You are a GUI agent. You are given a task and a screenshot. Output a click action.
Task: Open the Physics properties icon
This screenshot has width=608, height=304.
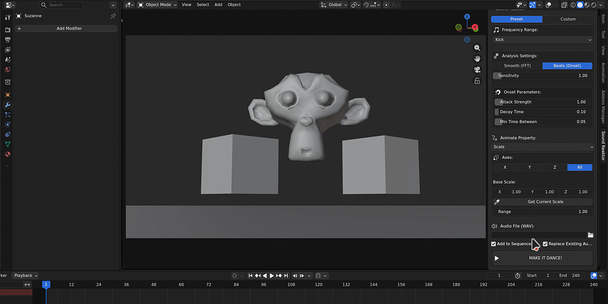[x=8, y=125]
